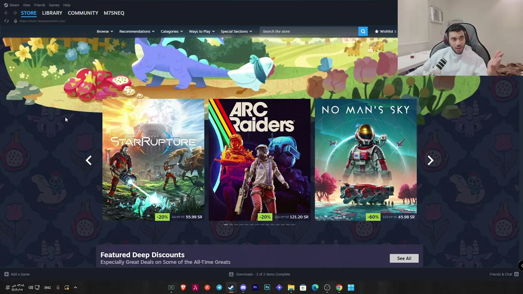Click the microphone tray icon

[x=58, y=287]
